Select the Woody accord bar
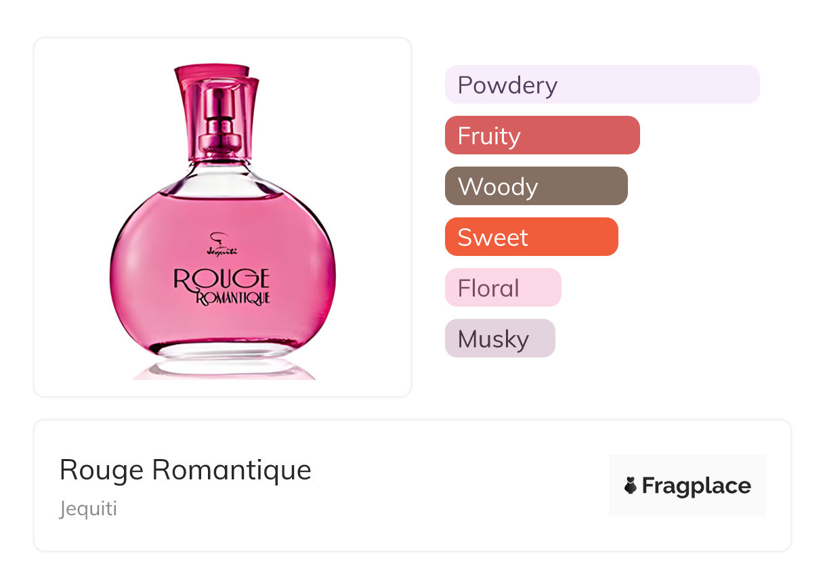The width and height of the screenshot is (825, 585). click(536, 186)
